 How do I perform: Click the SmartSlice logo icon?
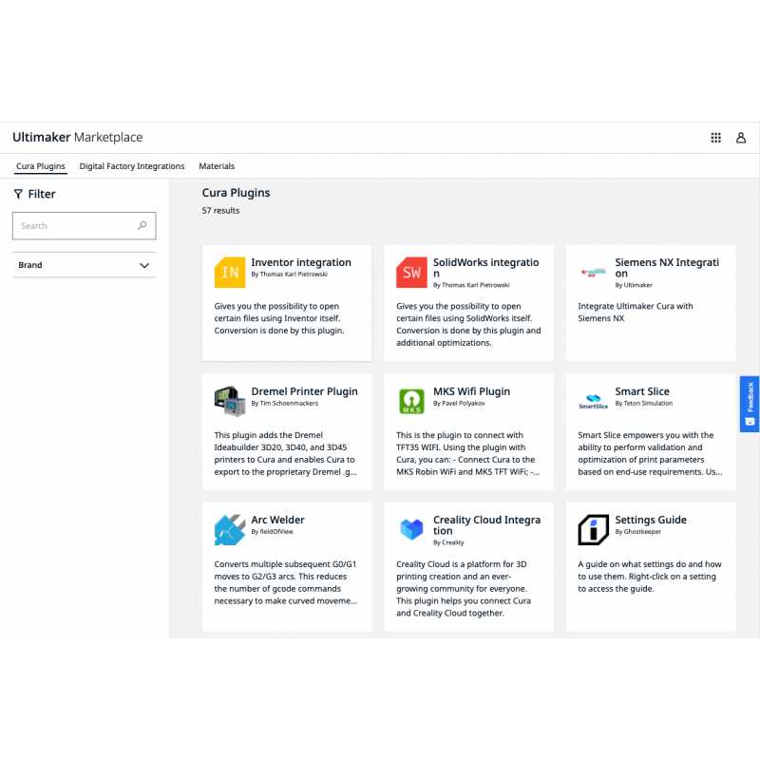click(x=594, y=402)
